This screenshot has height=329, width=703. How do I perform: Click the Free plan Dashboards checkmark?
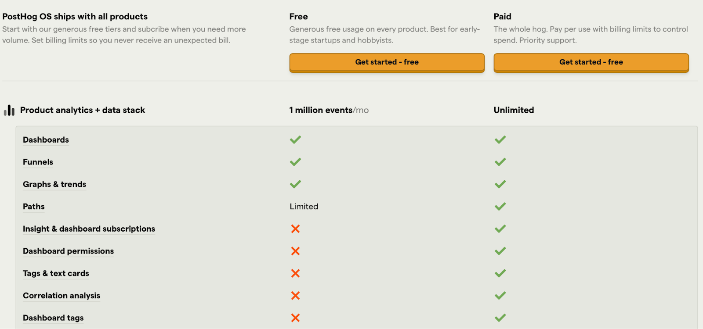click(295, 140)
